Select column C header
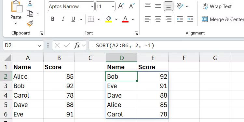244x122 pixels. click(x=90, y=58)
